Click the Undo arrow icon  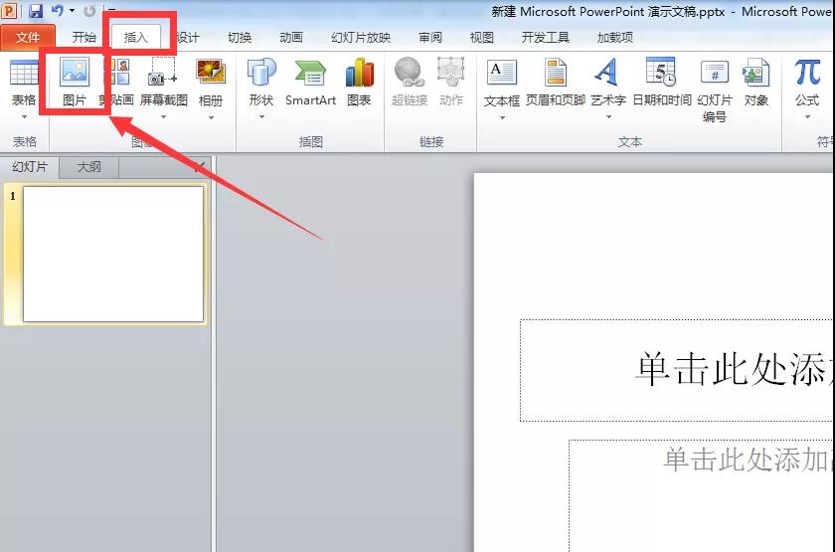pyautogui.click(x=58, y=10)
